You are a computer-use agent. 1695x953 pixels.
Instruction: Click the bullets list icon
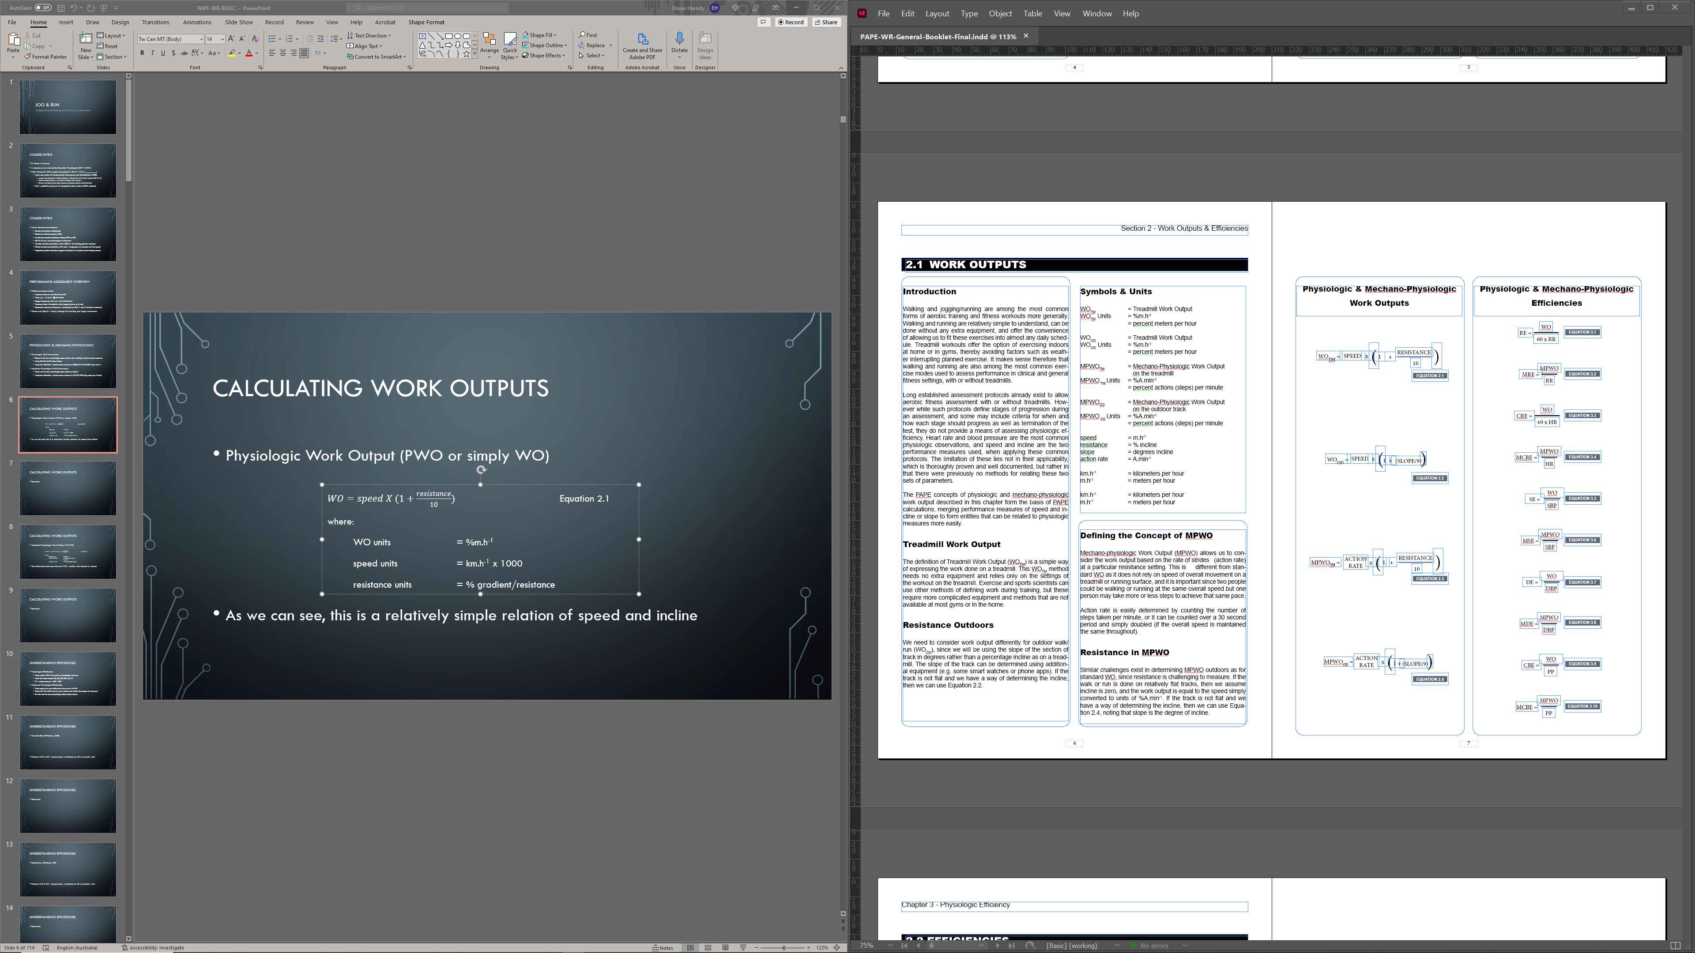(272, 39)
